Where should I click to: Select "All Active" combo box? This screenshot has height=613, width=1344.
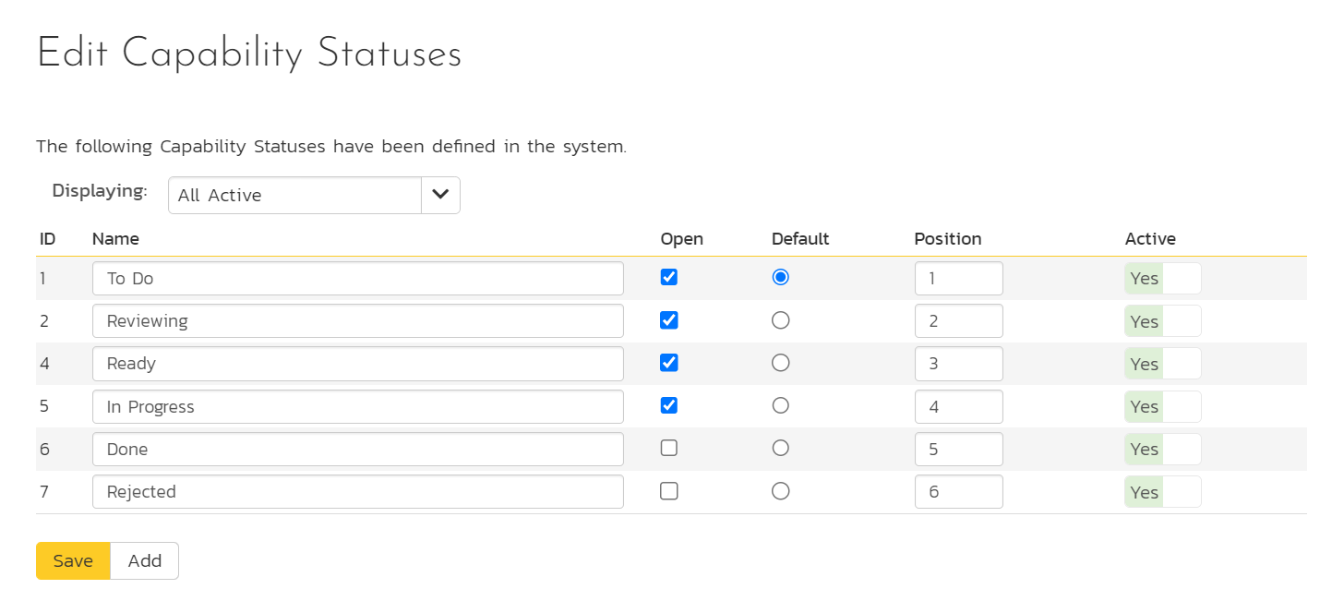[295, 195]
